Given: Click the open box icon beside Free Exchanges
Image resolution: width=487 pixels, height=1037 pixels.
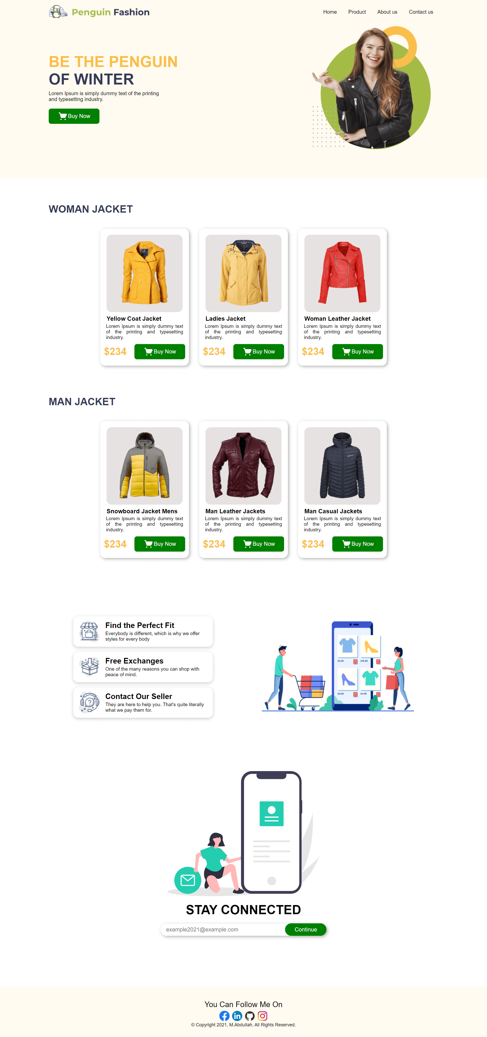Looking at the screenshot, I should click(x=89, y=667).
